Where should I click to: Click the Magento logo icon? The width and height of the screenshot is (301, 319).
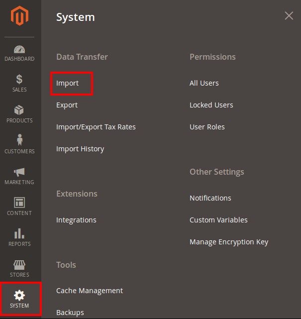tap(20, 17)
